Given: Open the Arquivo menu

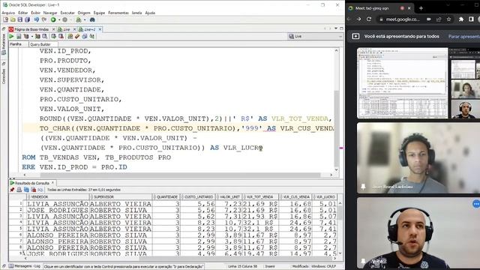Looking at the screenshot, I should [x=8, y=13].
